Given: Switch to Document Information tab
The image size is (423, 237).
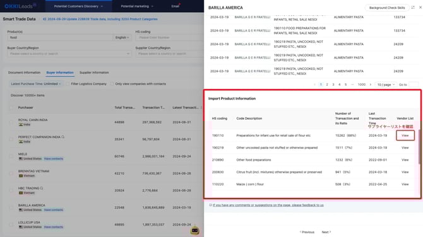Looking at the screenshot, I should coord(24,72).
